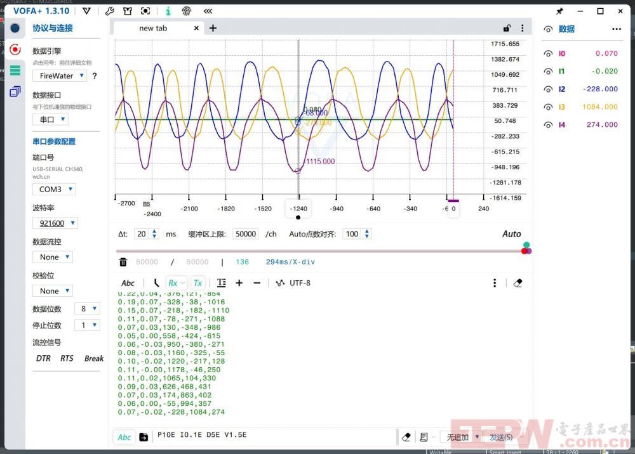This screenshot has width=635, height=454.
Task: Click the VOFA+ V logo icon
Action: 86,11
